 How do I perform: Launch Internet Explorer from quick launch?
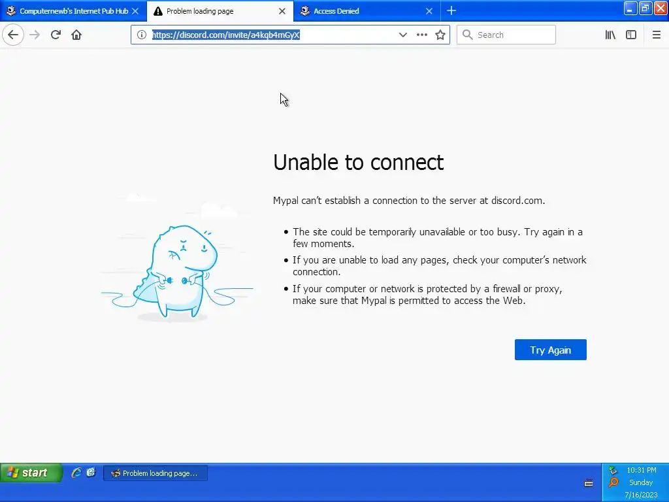pos(76,472)
